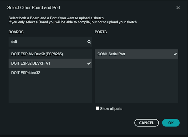This screenshot has width=188, height=137.
Task: Select the COM1 Serial Port entry
Action: tap(111, 54)
